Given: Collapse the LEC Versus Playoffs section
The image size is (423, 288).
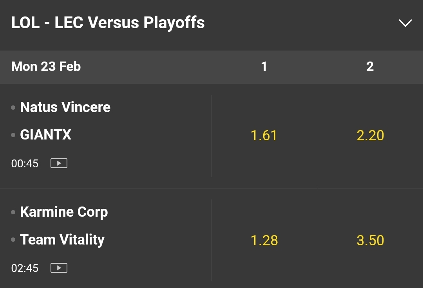Looking at the screenshot, I should point(405,23).
